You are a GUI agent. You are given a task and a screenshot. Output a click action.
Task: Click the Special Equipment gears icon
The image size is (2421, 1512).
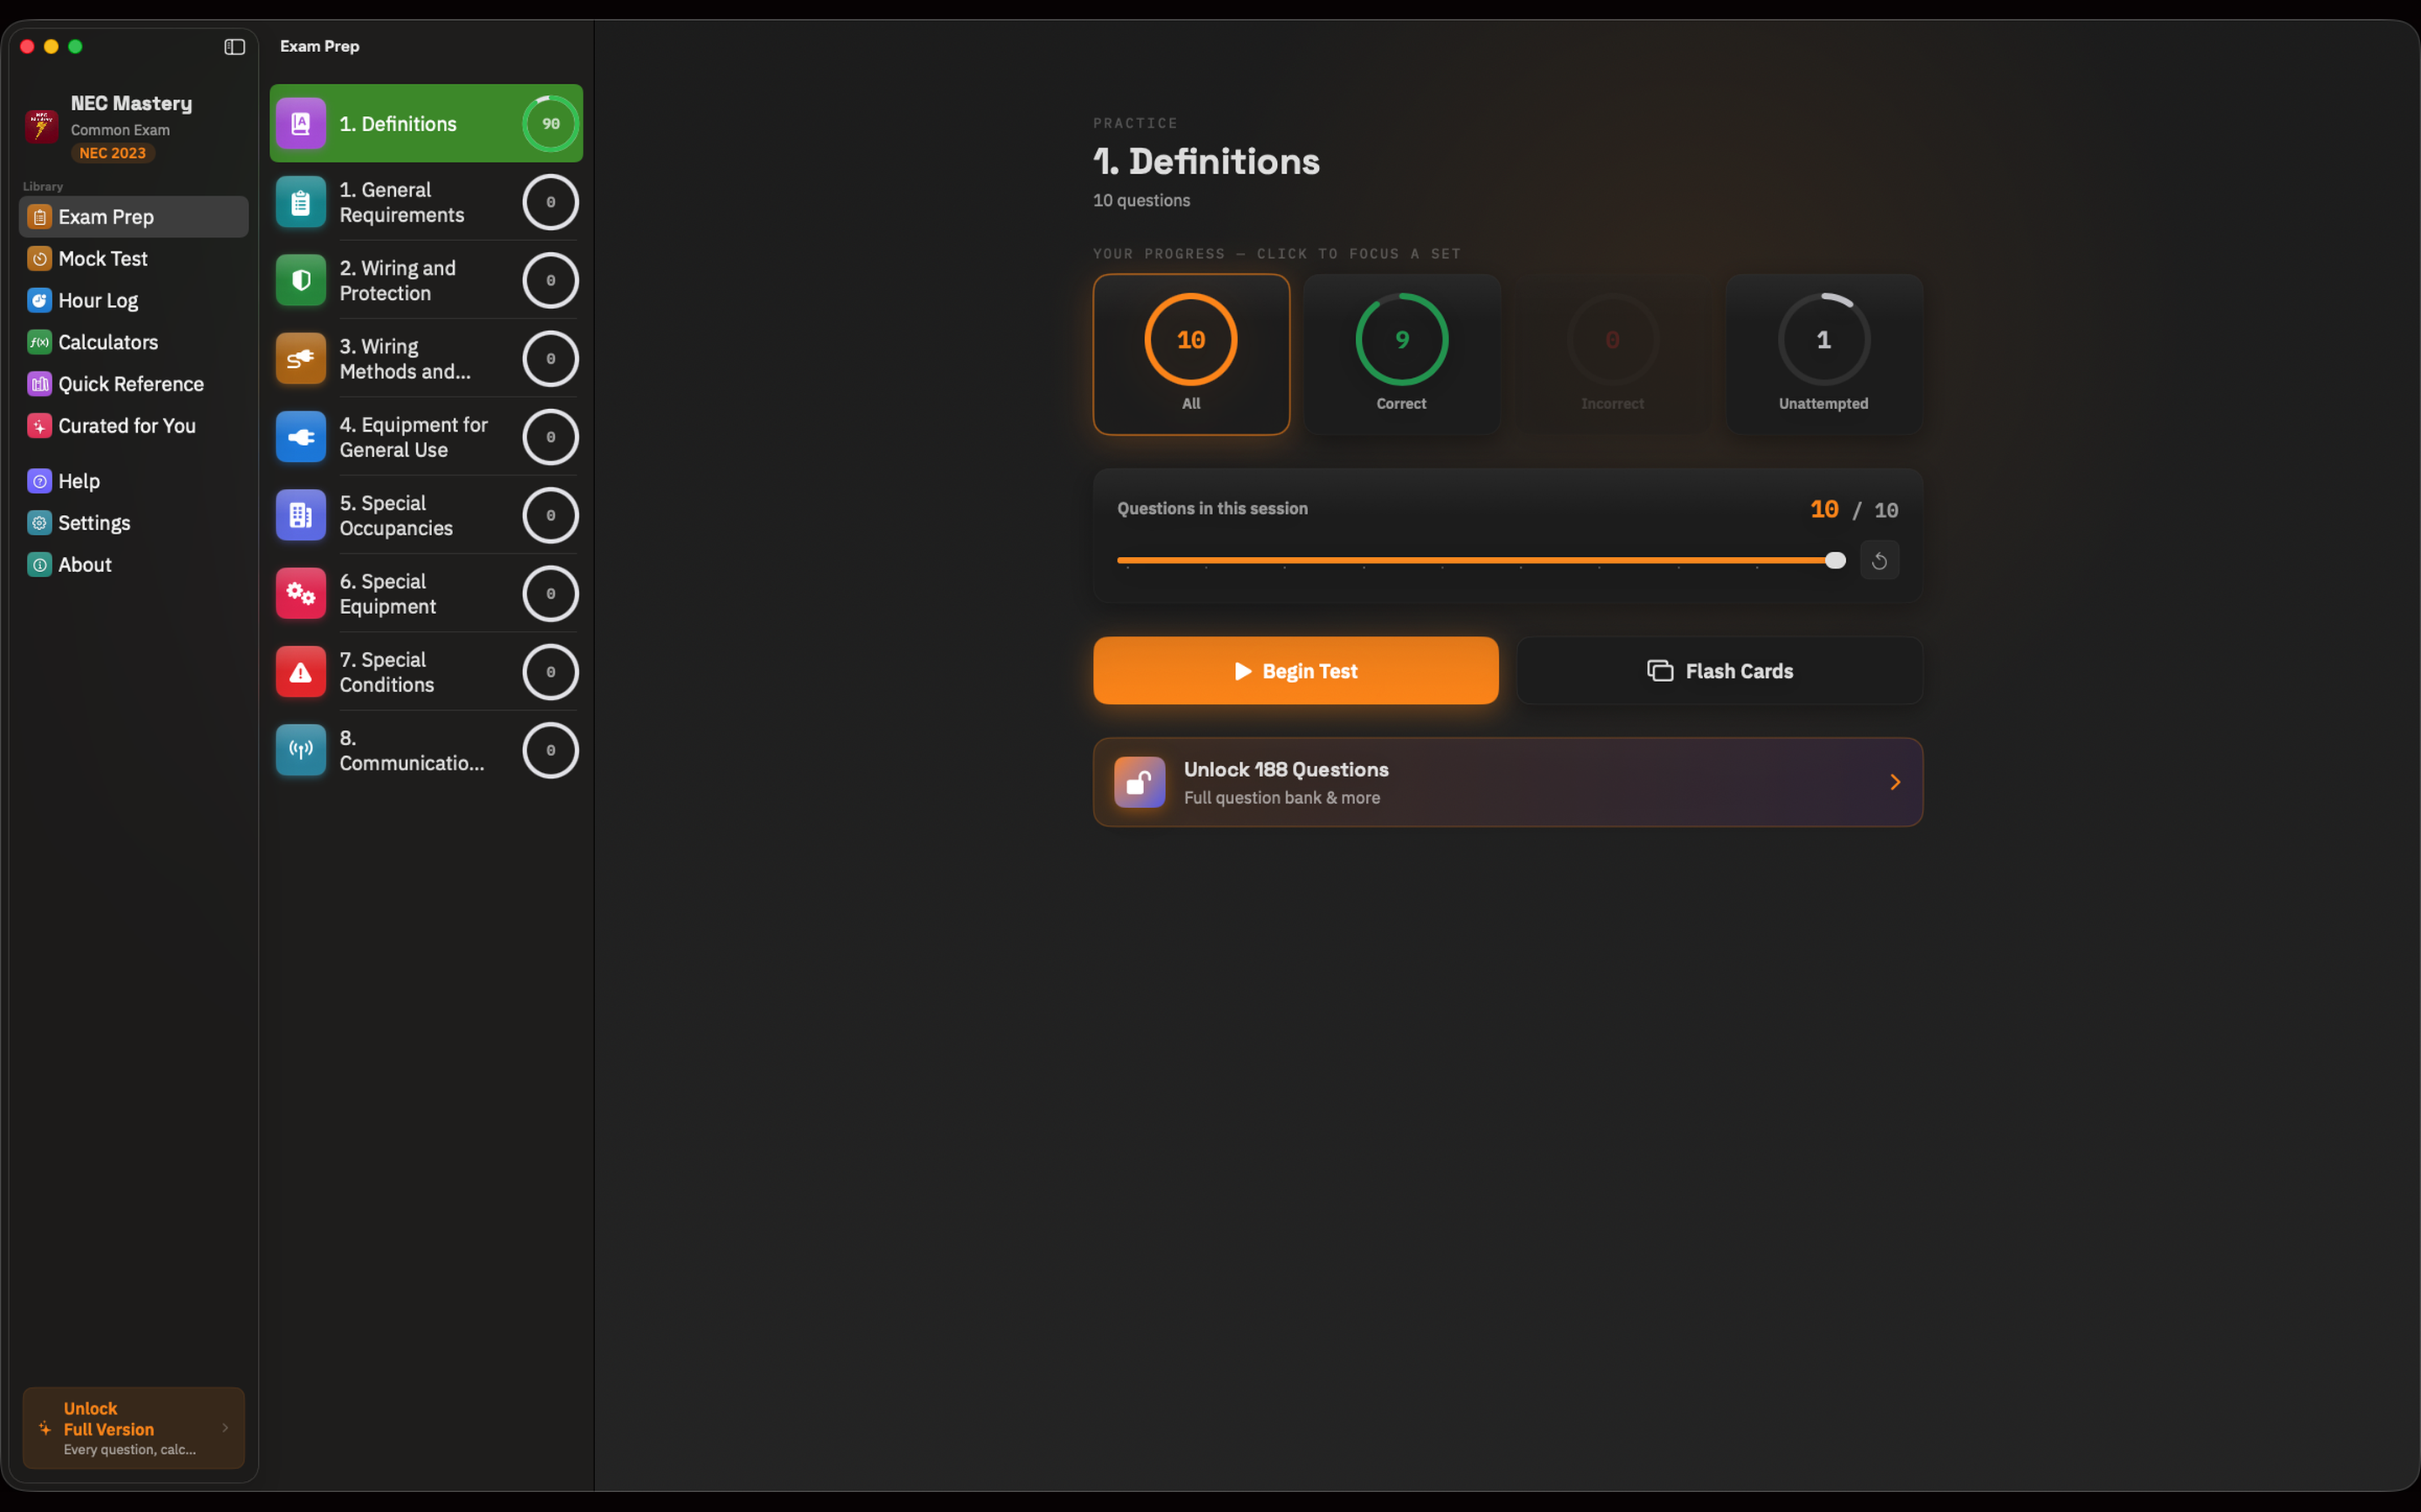300,594
